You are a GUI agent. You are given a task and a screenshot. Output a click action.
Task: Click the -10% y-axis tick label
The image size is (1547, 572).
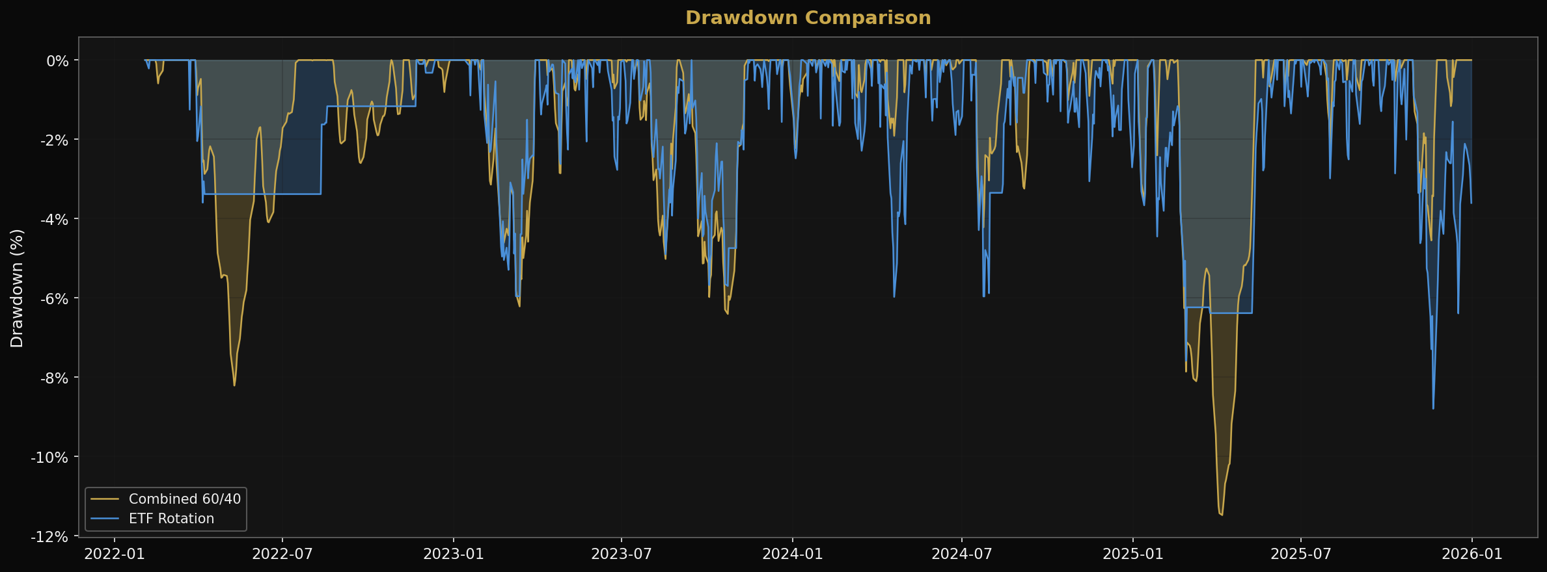click(x=50, y=458)
